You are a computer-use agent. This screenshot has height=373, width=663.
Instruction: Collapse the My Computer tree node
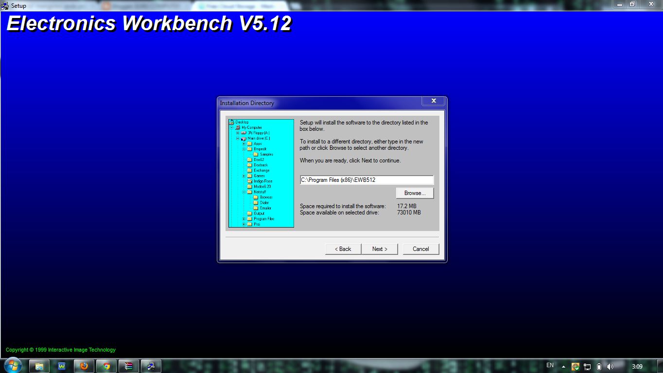(232, 127)
